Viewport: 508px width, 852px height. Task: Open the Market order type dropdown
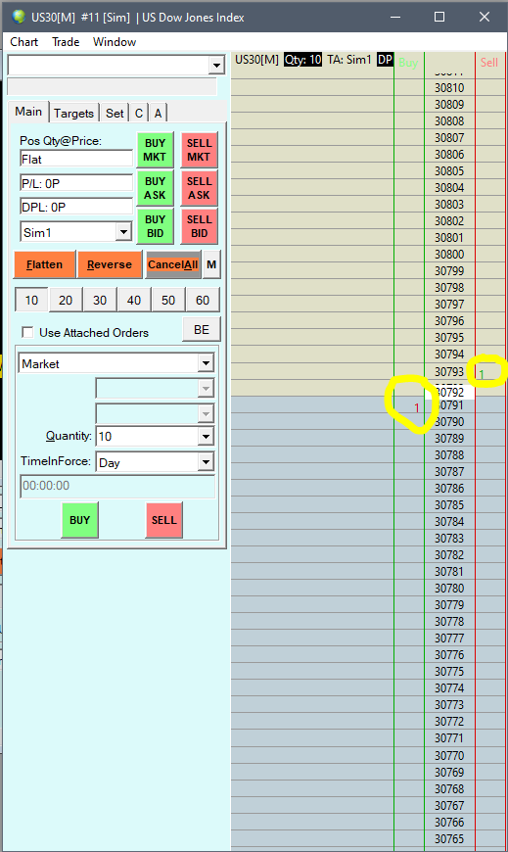point(206,363)
